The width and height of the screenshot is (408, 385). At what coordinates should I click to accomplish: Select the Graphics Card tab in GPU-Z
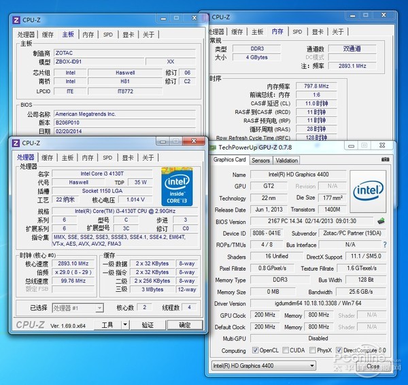click(x=230, y=160)
